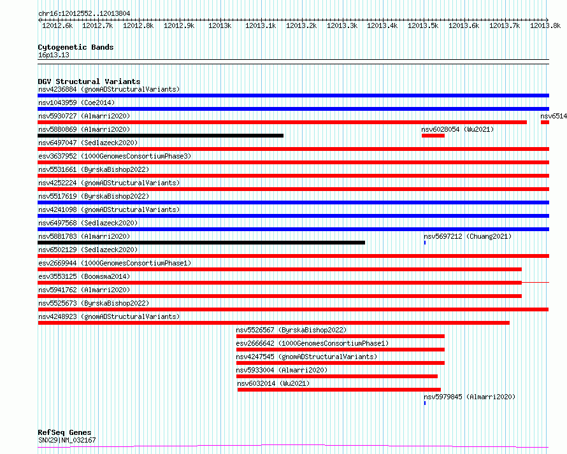Click the nsv5525673 ByrskaBishop2022 label
Screen dimensions: 567x454
[x=94, y=303]
